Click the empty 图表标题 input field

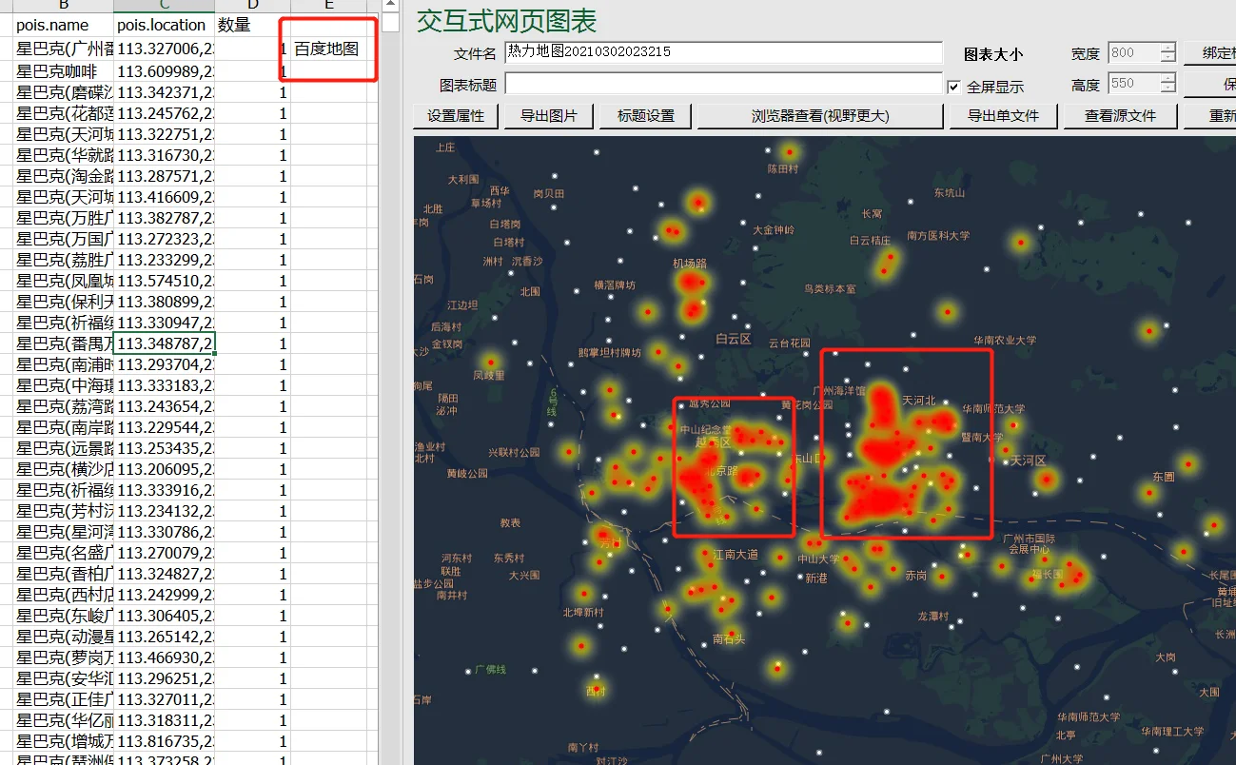coord(723,84)
